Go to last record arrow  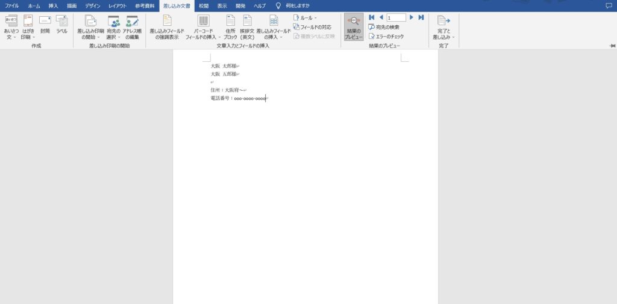coord(421,17)
